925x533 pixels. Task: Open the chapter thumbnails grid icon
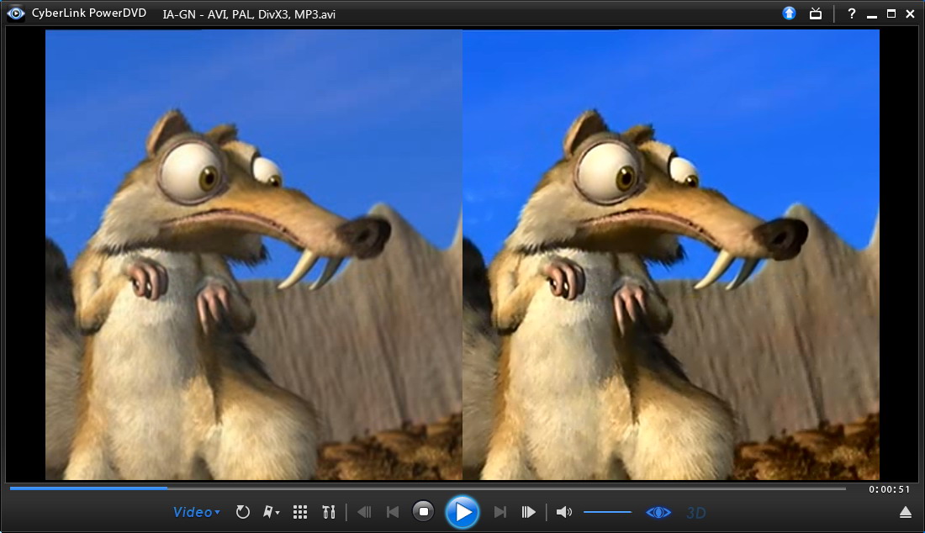(300, 512)
